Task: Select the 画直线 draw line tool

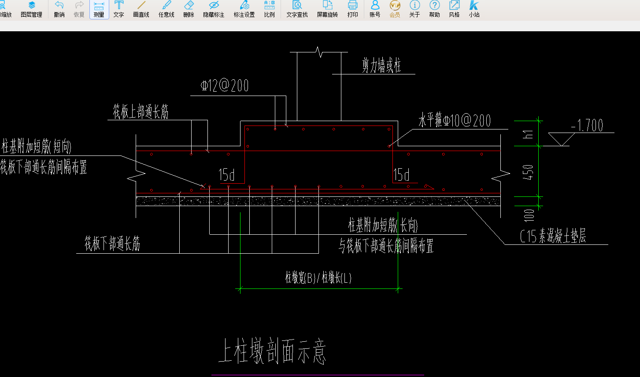Action: tap(141, 9)
